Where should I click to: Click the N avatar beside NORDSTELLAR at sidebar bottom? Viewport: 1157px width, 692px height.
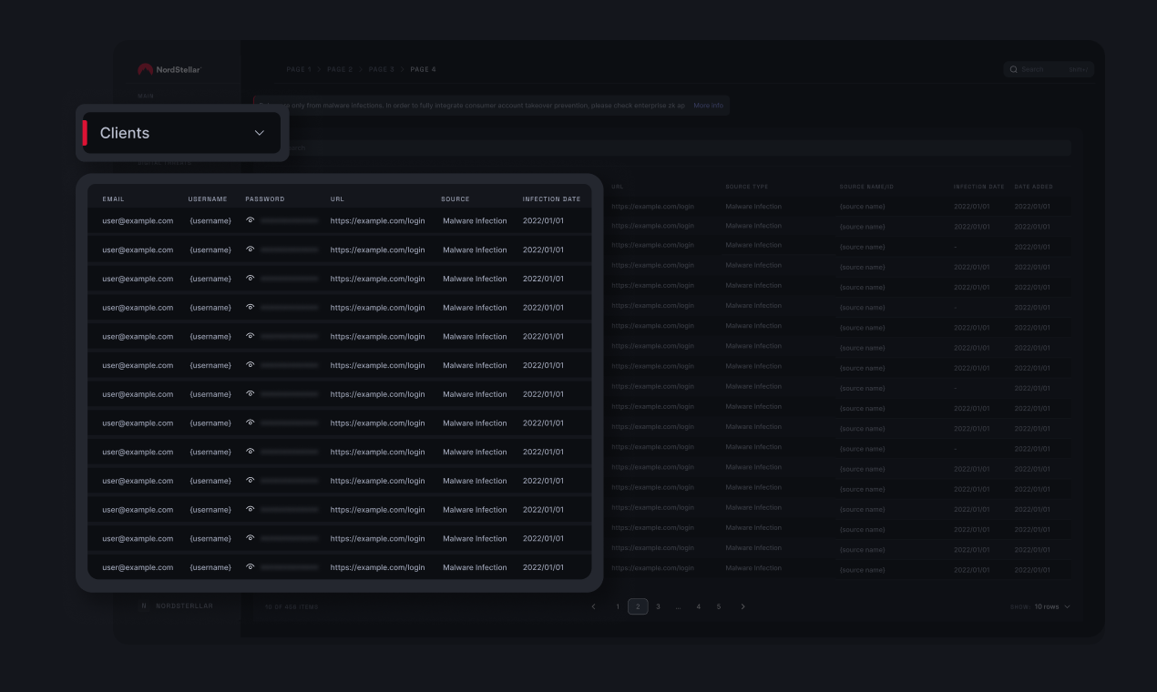[x=143, y=605]
